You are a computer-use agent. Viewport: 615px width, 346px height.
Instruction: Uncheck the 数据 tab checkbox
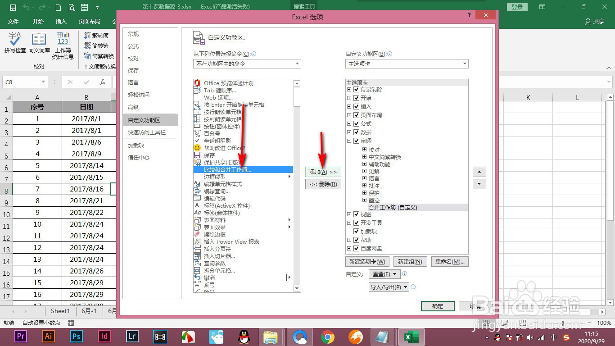pyautogui.click(x=357, y=132)
